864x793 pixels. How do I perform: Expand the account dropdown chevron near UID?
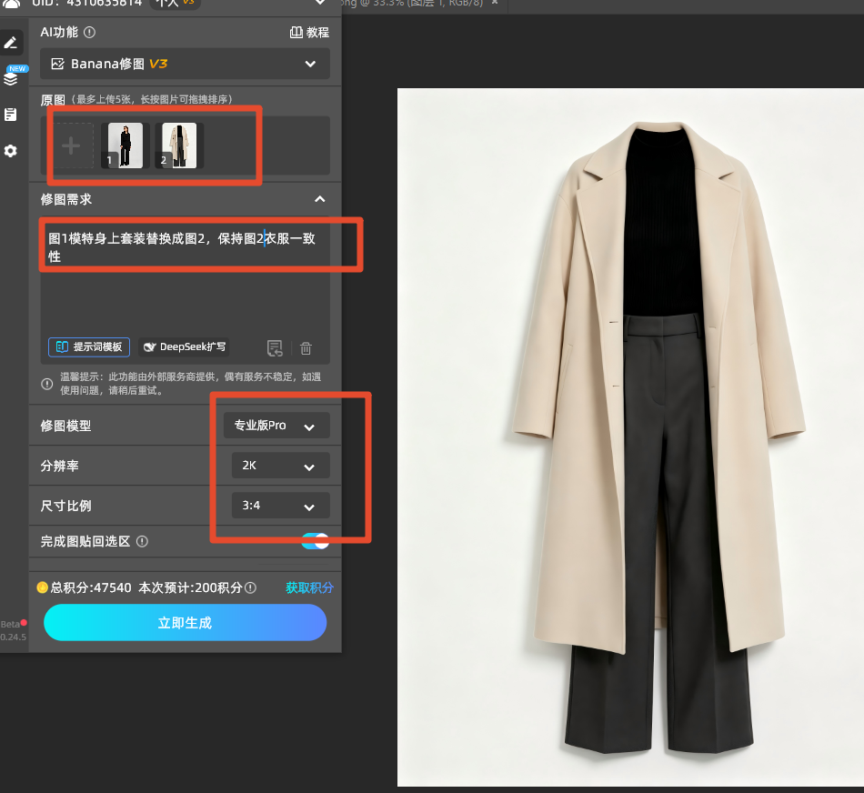320,3
